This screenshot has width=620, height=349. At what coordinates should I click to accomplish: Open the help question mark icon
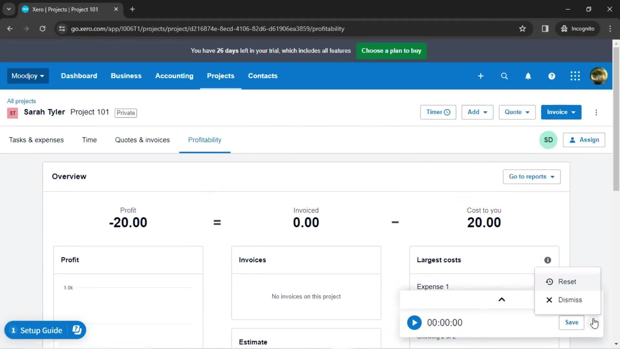pyautogui.click(x=552, y=76)
